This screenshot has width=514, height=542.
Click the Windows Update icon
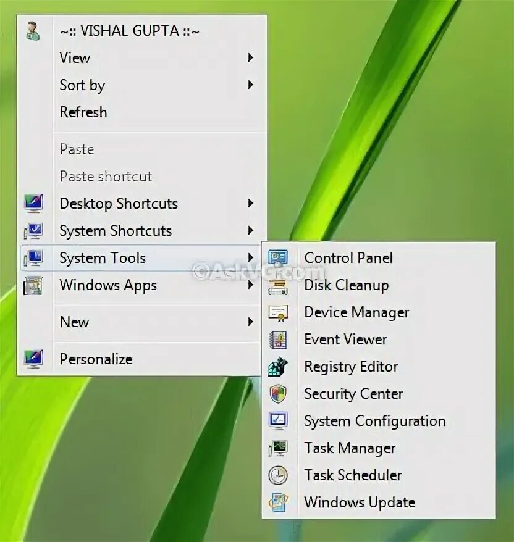(278, 502)
